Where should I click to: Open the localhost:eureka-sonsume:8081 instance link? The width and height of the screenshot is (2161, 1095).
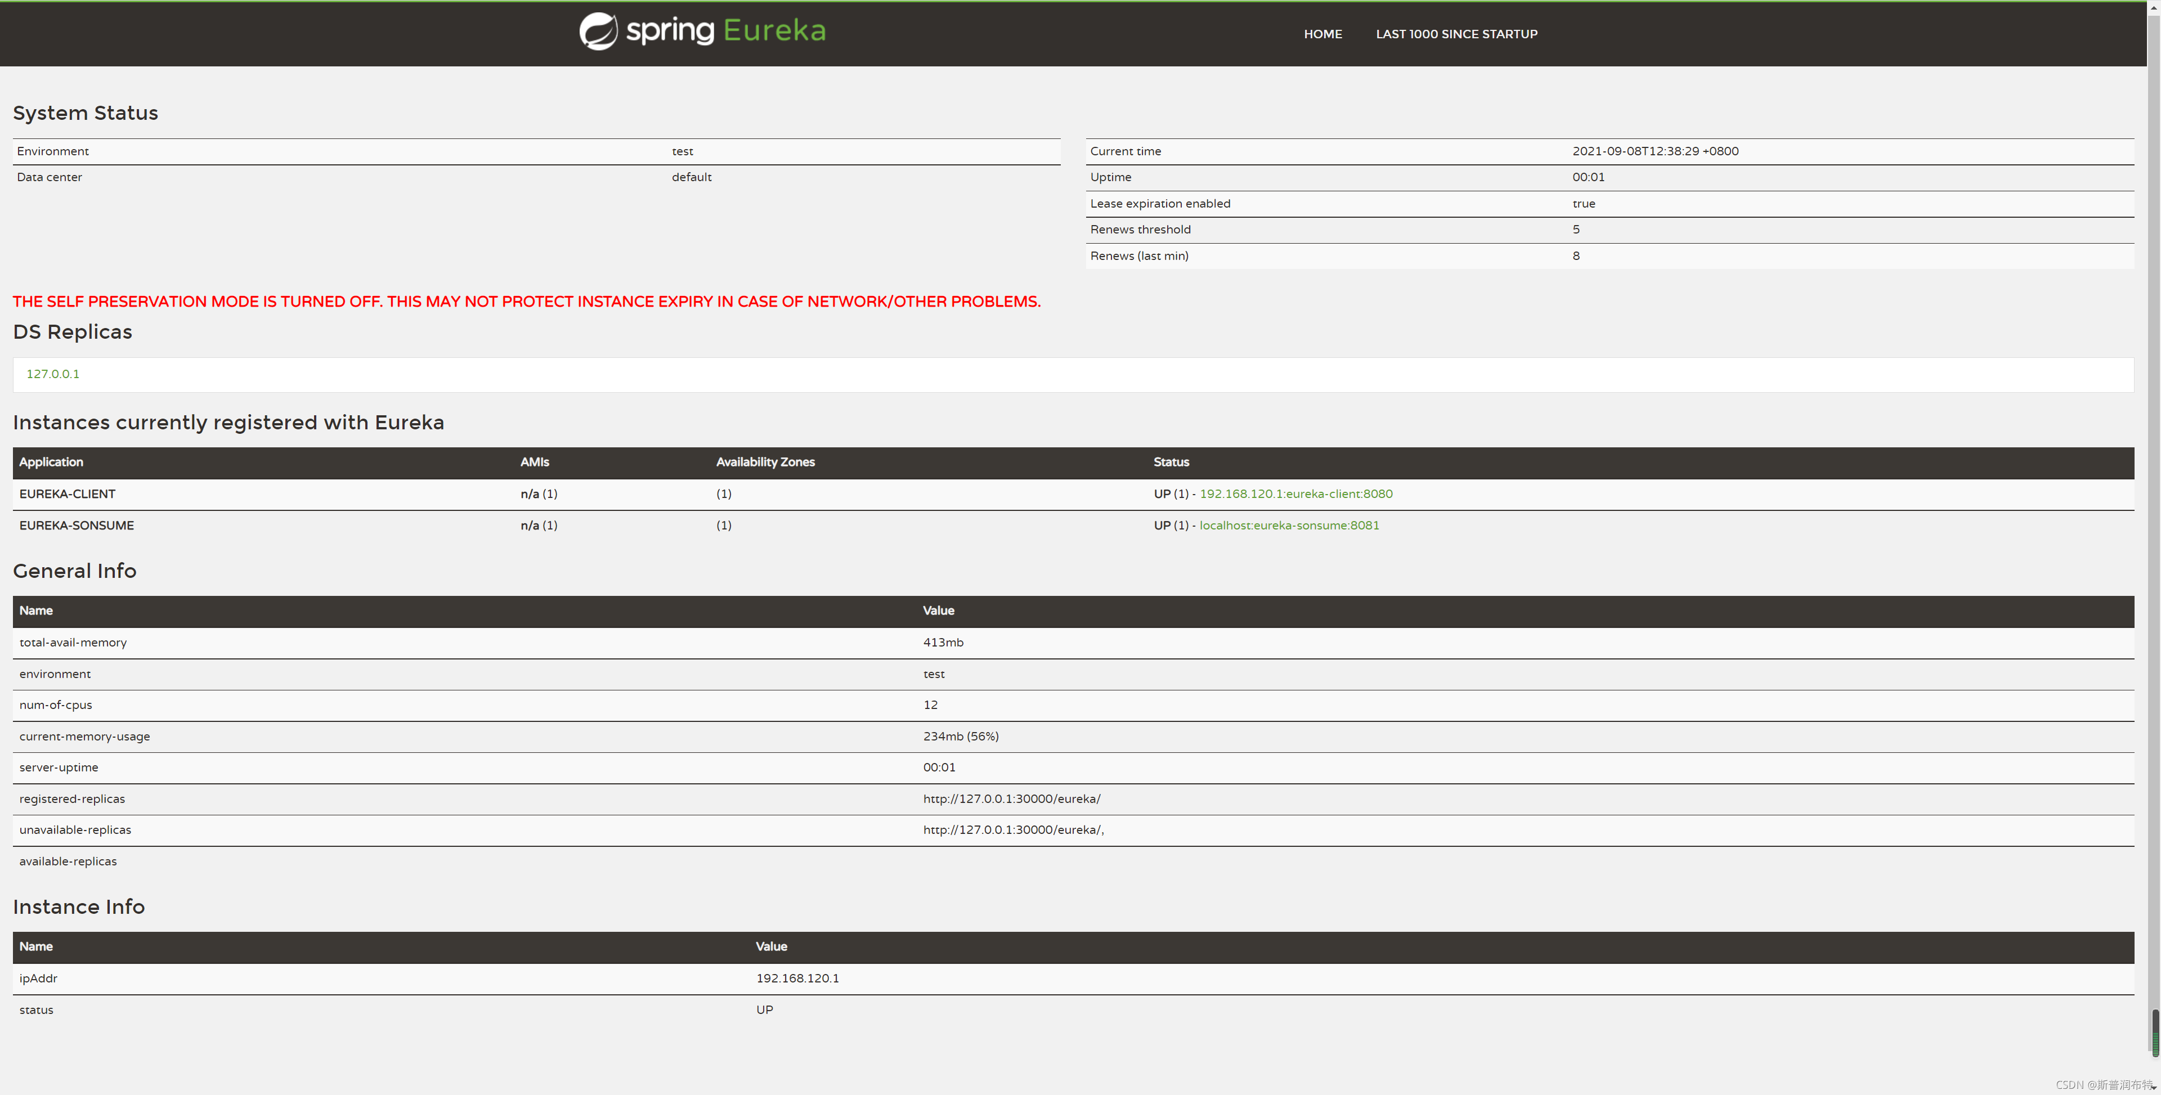click(1289, 525)
